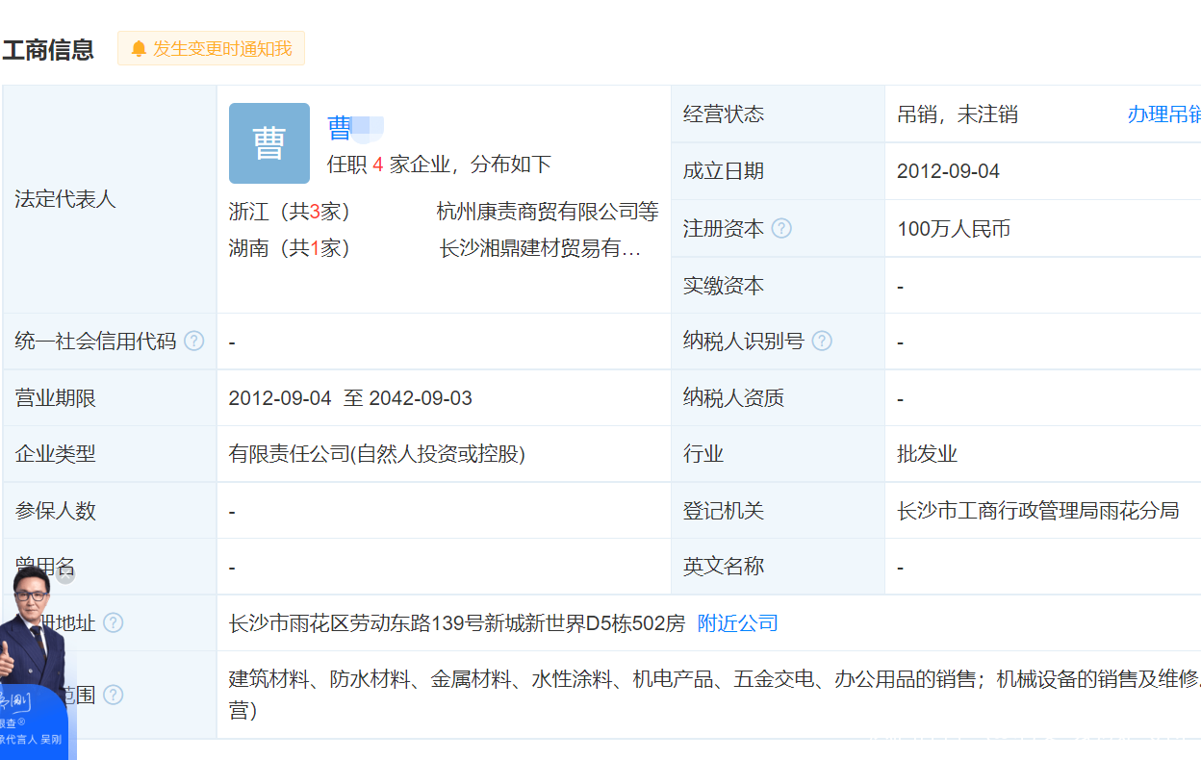The width and height of the screenshot is (1201, 760).
Task: Click 杭州康责商贸有限公司等 company link
Action: coord(548,212)
